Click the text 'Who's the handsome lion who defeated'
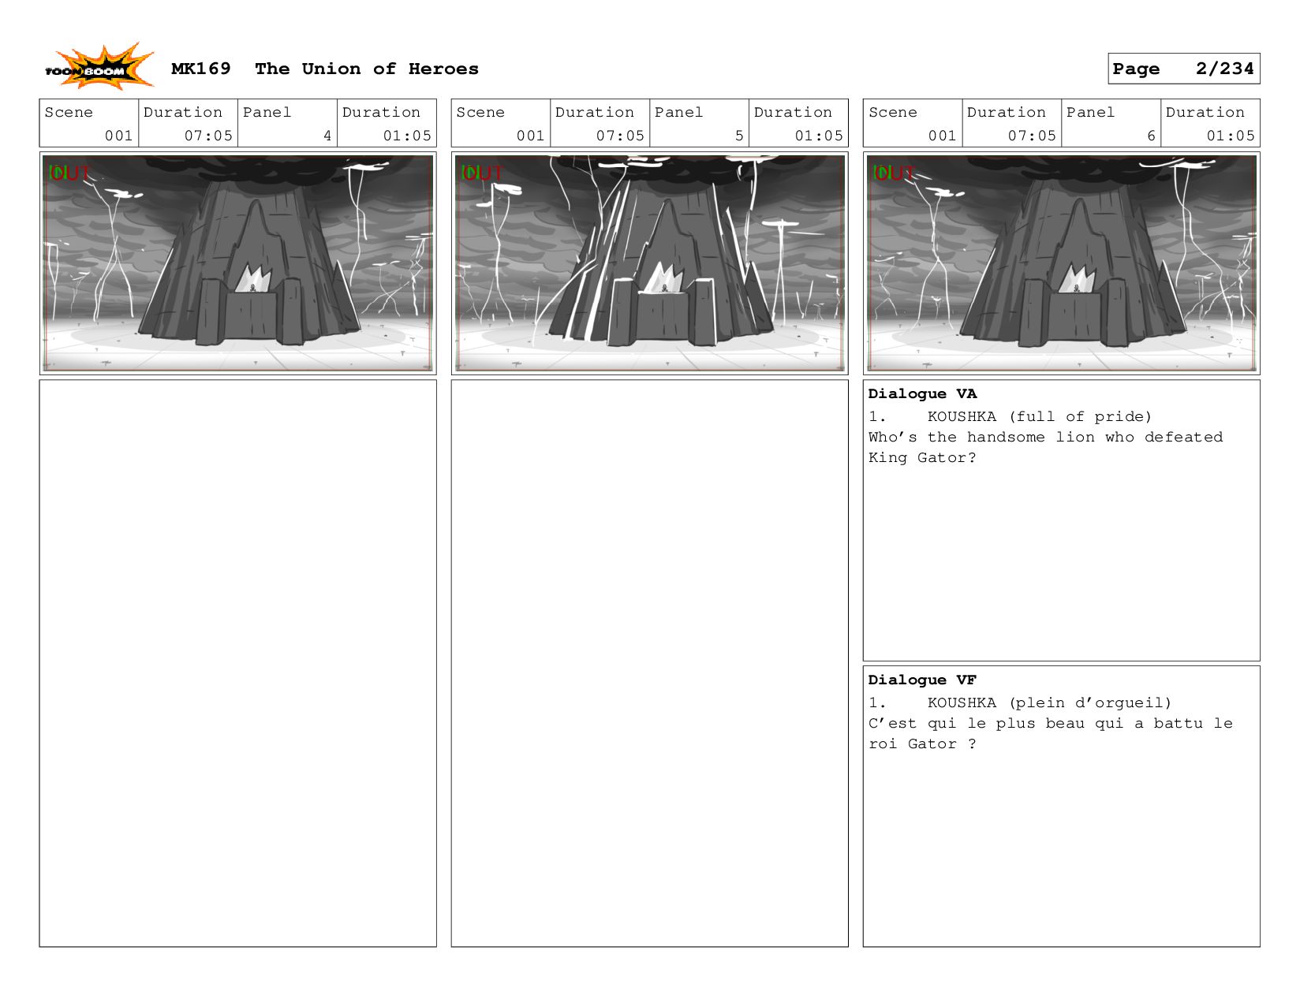 pos(1046,437)
